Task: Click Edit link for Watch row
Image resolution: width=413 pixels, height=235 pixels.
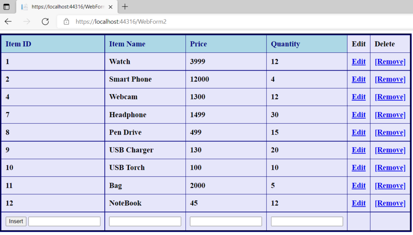Action: 358,61
